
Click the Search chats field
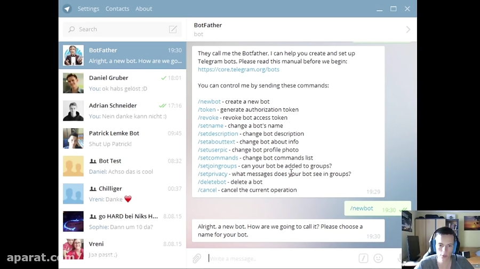click(123, 29)
